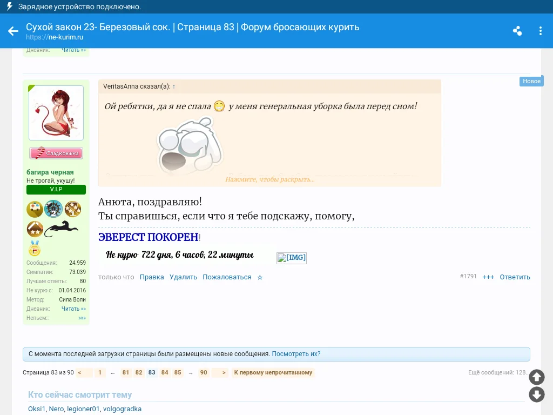
Task: Click the flag medal award icon
Action: coord(34,250)
